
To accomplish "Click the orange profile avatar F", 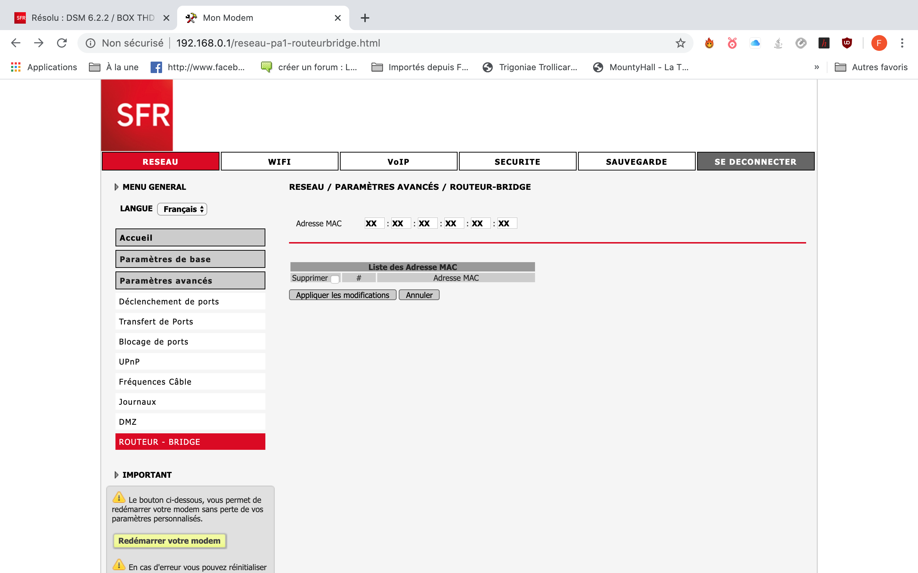I will coord(879,43).
